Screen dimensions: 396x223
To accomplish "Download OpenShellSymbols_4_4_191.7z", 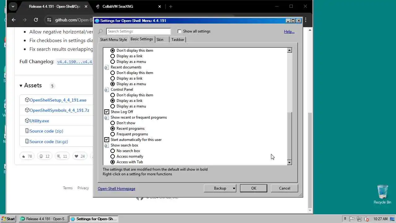I will (x=59, y=110).
